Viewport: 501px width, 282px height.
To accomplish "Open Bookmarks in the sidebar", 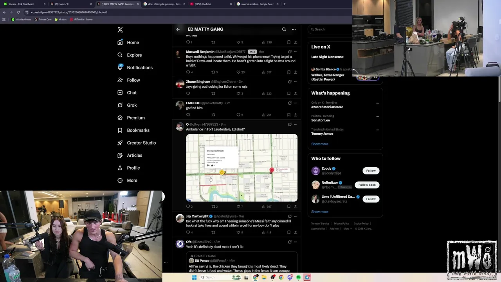I will (133, 130).
